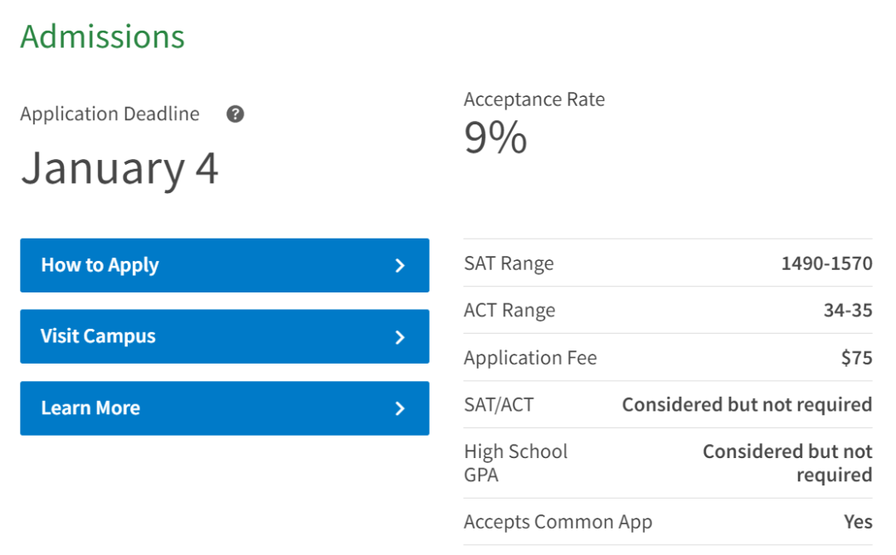This screenshot has width=896, height=555.
Task: Click the 9% acceptance rate value
Action: (495, 138)
